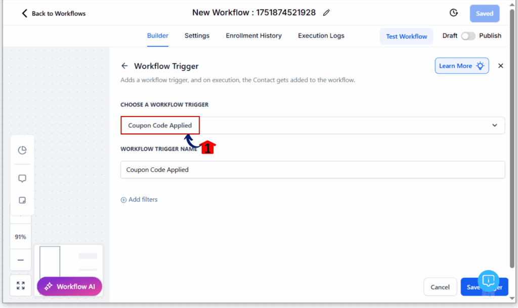Open Workflow AI assistant
This screenshot has width=518, height=308.
point(69,286)
